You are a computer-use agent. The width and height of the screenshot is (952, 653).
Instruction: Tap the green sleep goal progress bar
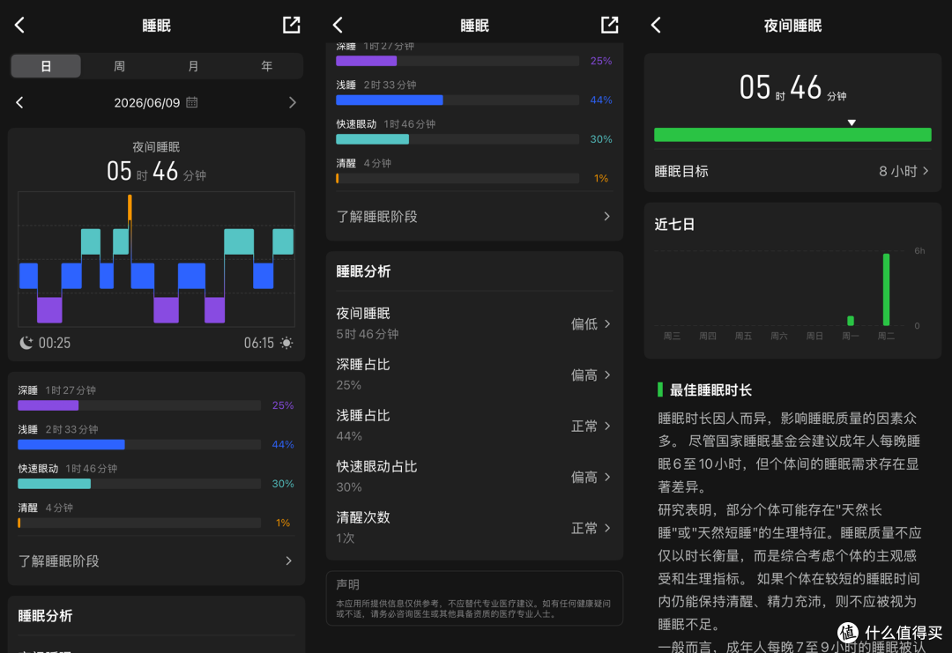tap(792, 135)
